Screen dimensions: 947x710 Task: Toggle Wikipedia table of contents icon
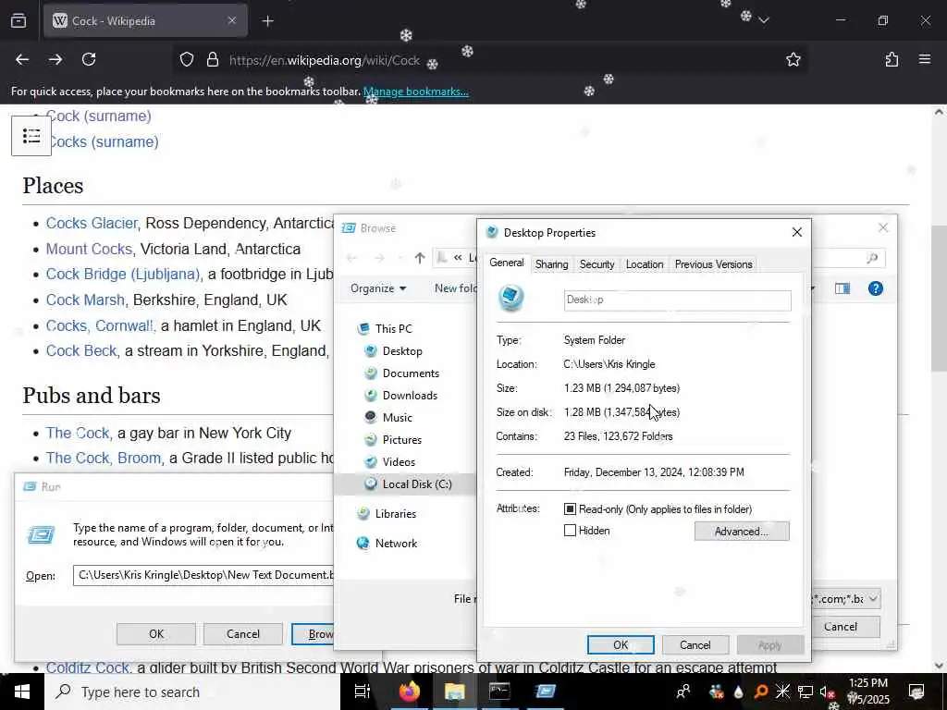(31, 136)
